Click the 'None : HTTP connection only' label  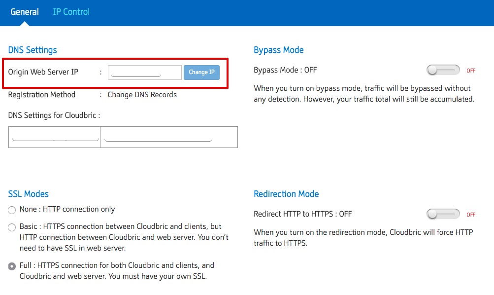coord(67,209)
